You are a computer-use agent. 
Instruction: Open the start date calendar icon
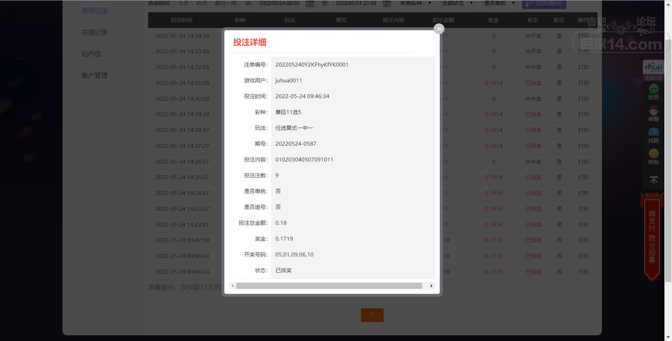310,4
